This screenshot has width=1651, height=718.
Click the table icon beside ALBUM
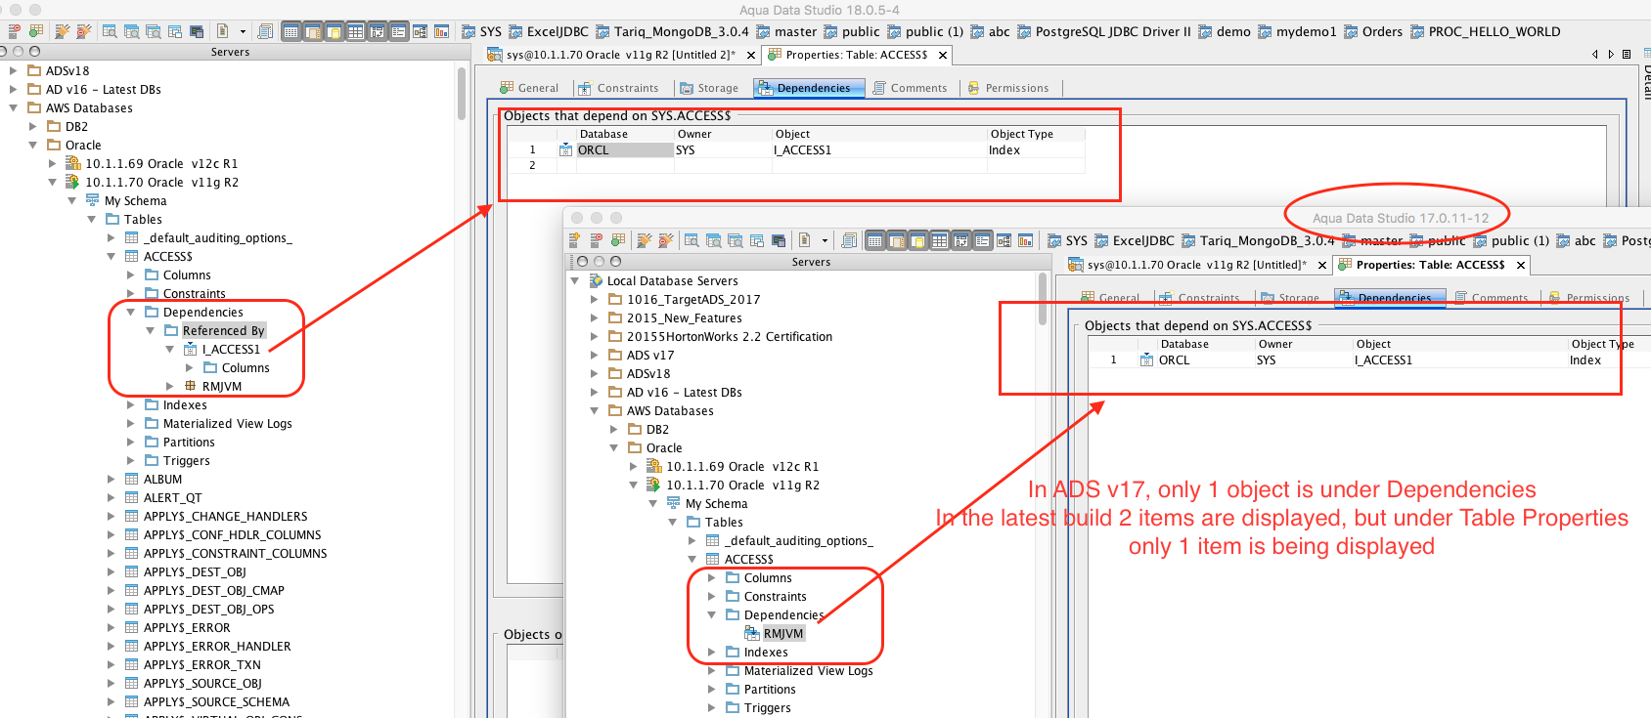[132, 480]
